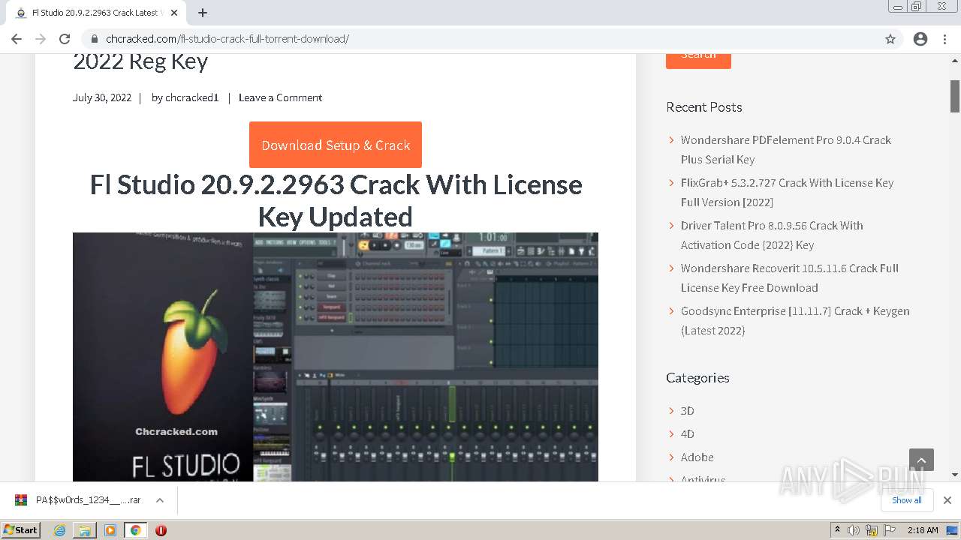The width and height of the screenshot is (961, 540).
Task: Open the chcracked1 author link
Action: [191, 97]
